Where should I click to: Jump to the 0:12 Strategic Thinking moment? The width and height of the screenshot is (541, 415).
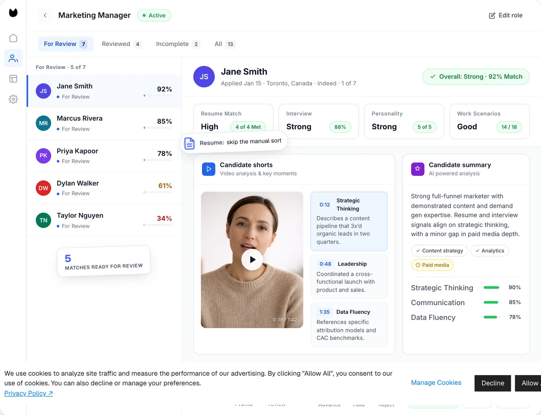349,221
